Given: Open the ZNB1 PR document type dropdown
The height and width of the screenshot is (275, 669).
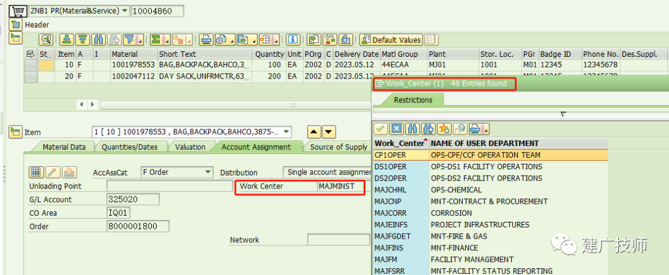Looking at the screenshot, I should pos(125,11).
